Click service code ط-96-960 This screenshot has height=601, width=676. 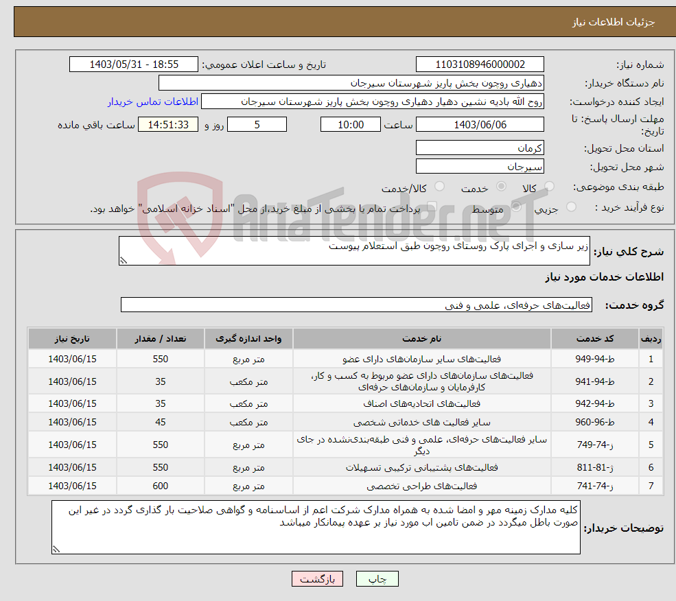click(x=595, y=422)
